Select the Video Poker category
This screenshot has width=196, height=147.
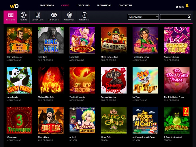84,17
